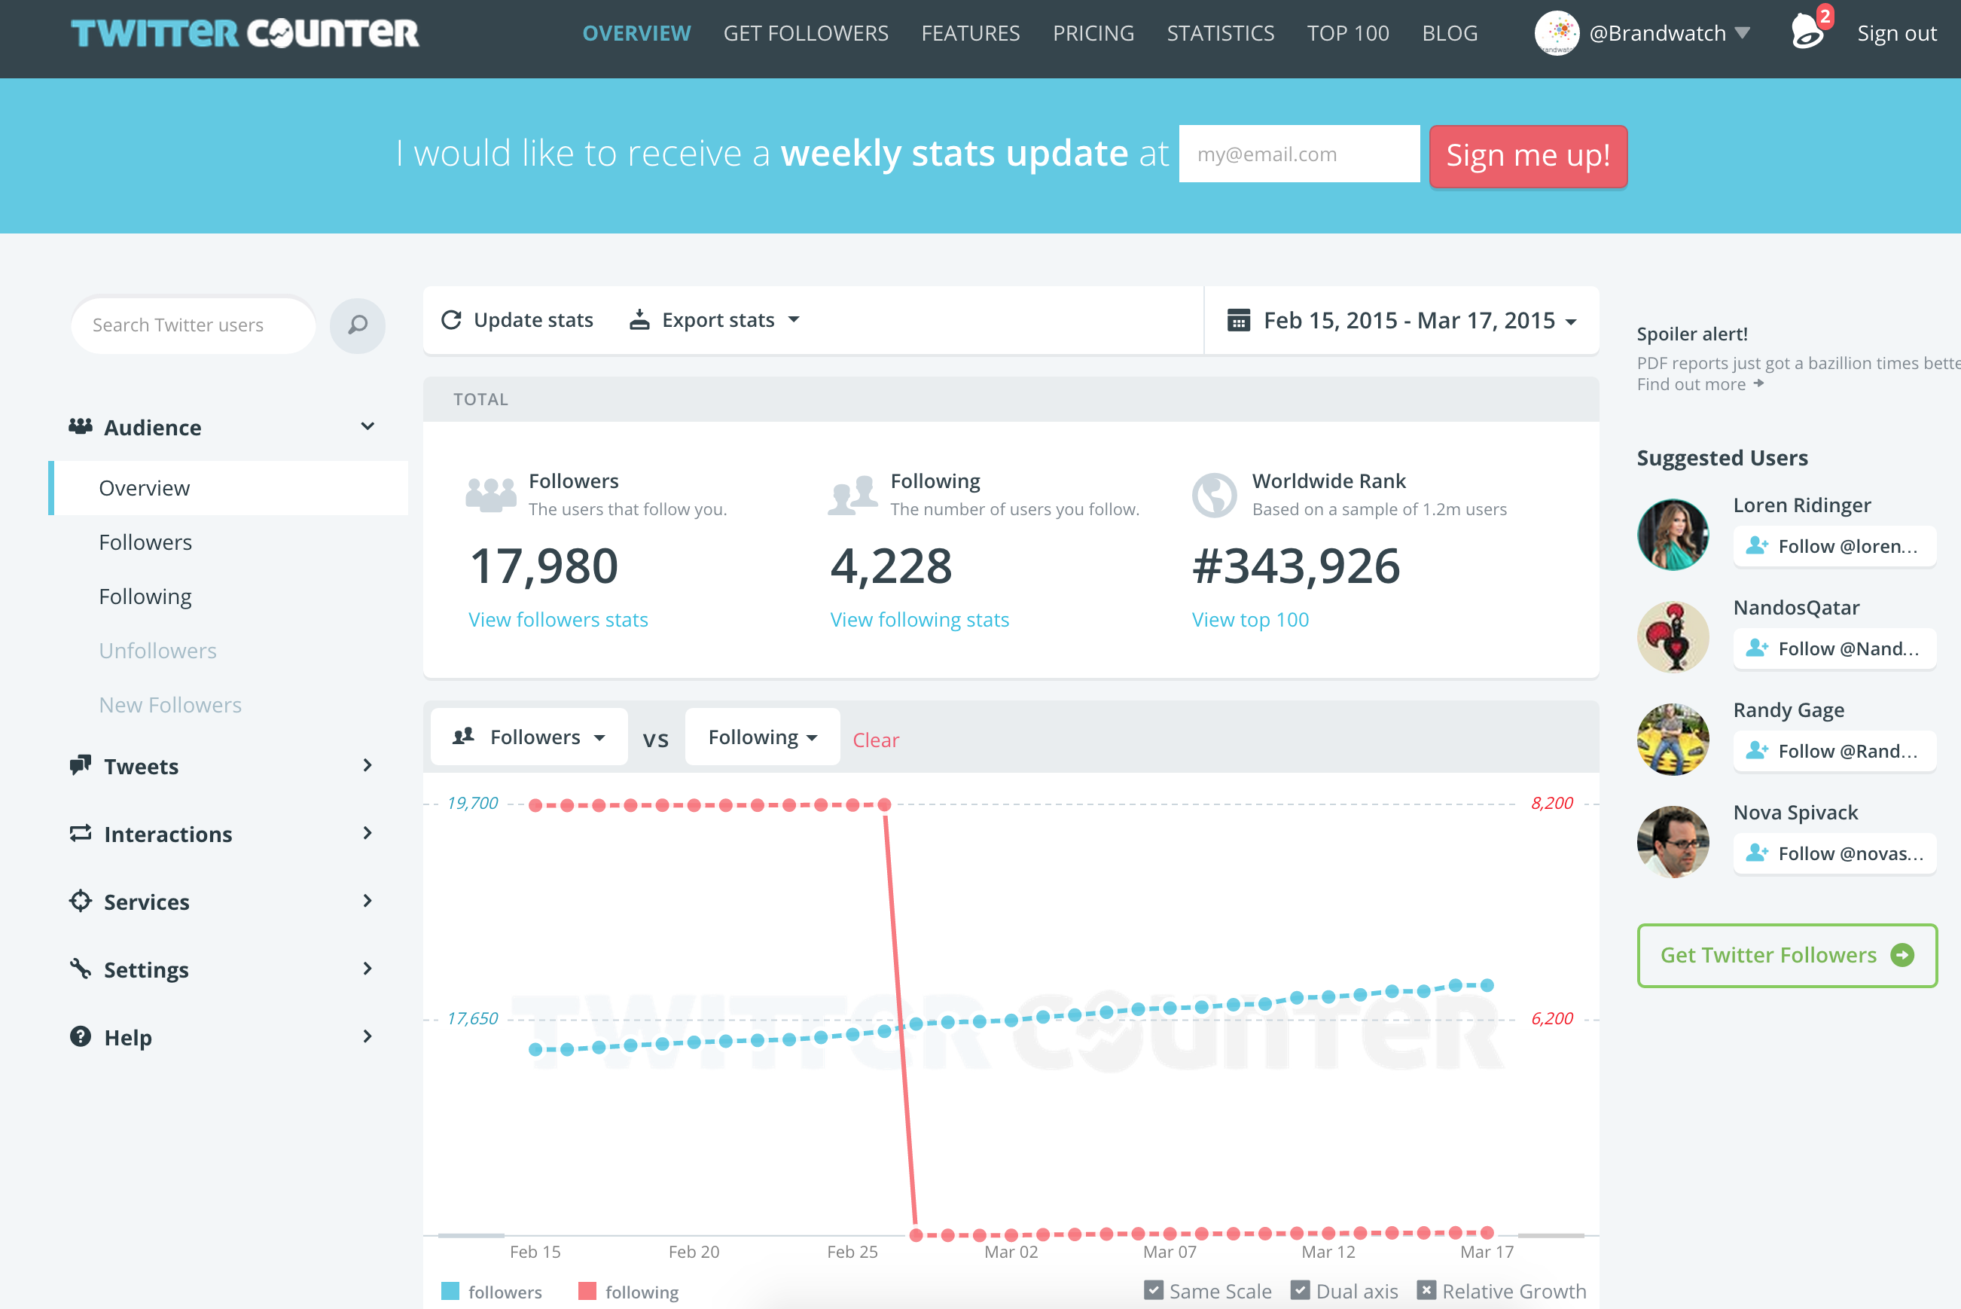Click the Update stats button
This screenshot has width=1961, height=1309.
click(517, 320)
